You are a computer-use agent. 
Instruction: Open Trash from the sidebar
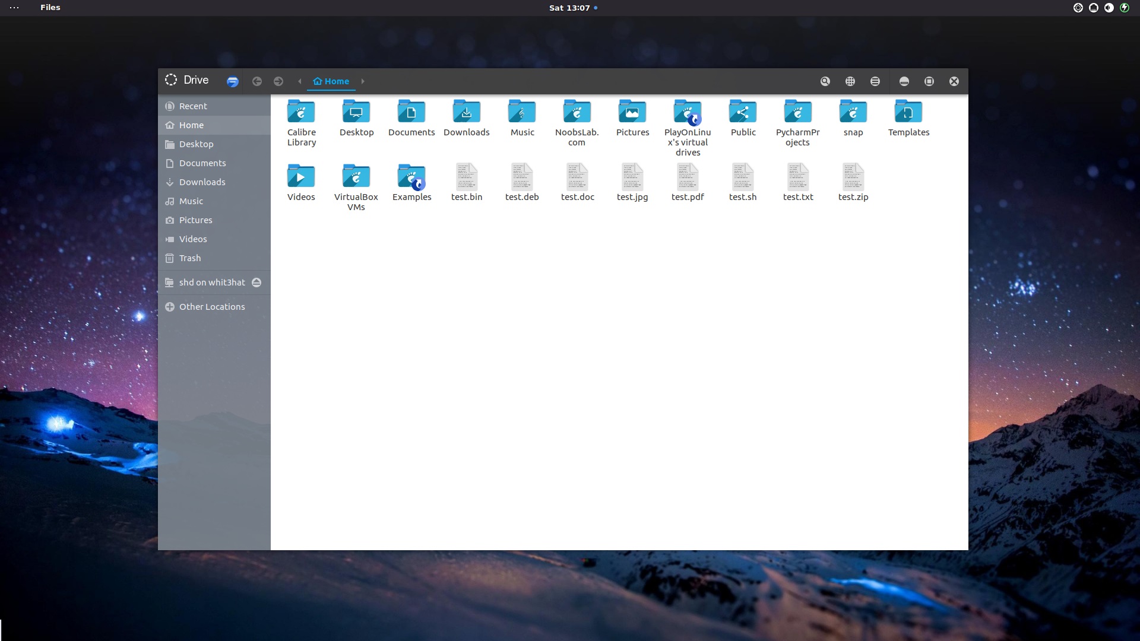(x=190, y=258)
